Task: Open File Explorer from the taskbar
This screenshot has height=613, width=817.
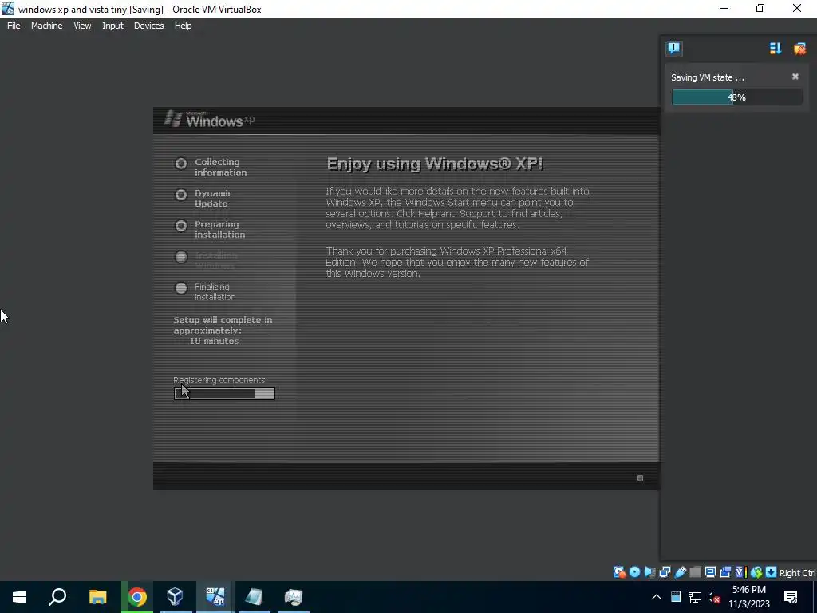Action: coord(97,597)
